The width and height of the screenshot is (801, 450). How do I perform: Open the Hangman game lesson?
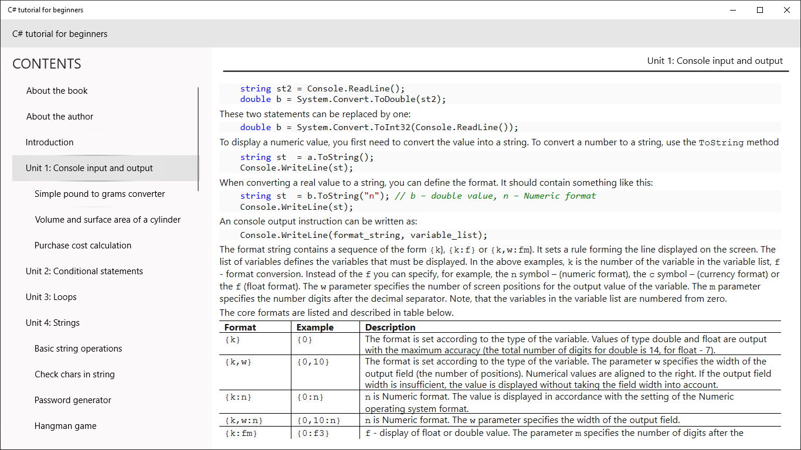106,426
